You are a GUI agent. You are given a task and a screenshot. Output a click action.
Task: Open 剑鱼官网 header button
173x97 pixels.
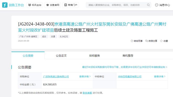[53, 5]
